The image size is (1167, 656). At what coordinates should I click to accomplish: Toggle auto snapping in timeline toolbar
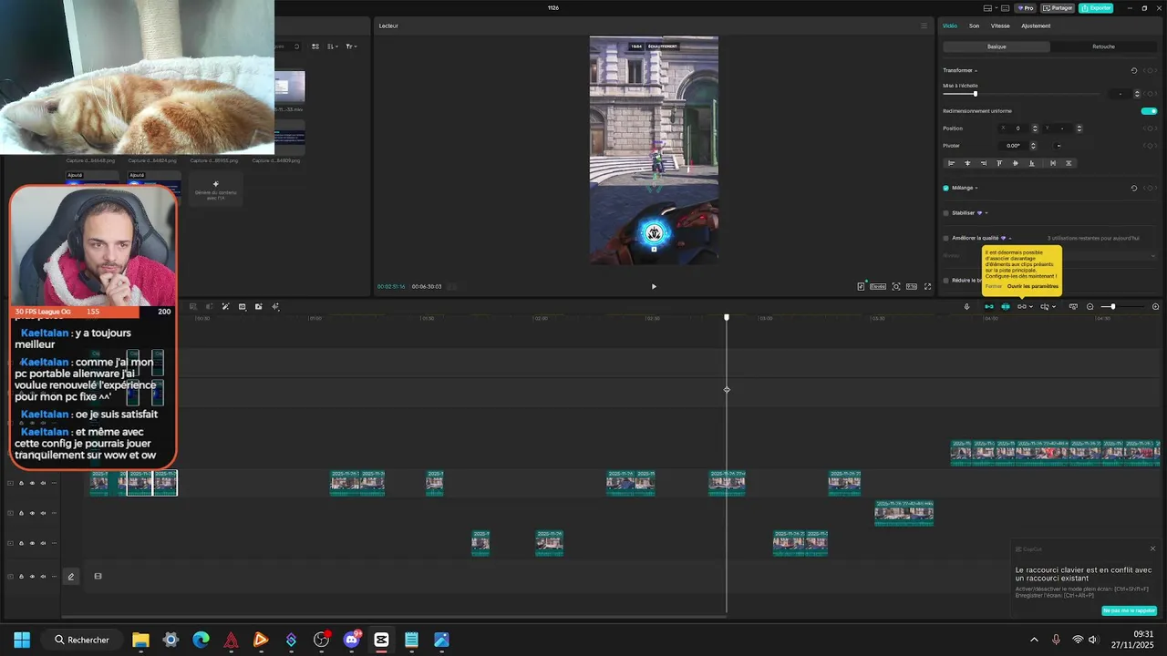coord(1006,306)
